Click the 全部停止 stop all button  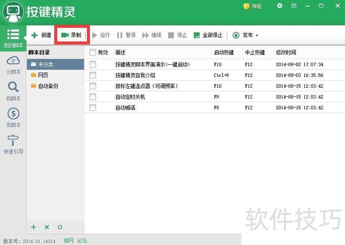click(208, 35)
